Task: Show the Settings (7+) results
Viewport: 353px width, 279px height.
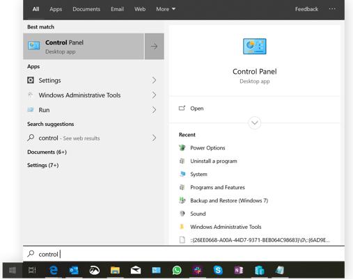Action: [42, 165]
